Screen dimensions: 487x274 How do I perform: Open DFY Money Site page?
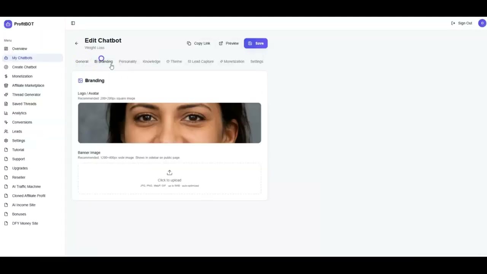(x=32, y=223)
